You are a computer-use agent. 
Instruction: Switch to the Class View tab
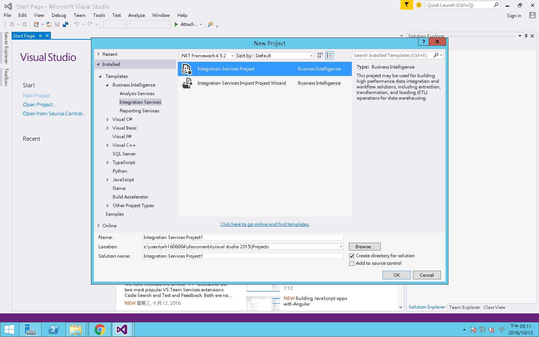tap(494, 307)
